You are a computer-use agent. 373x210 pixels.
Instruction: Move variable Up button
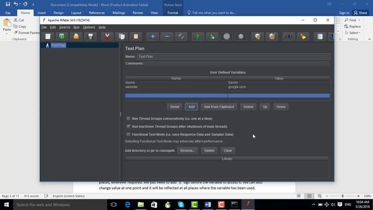[265, 107]
